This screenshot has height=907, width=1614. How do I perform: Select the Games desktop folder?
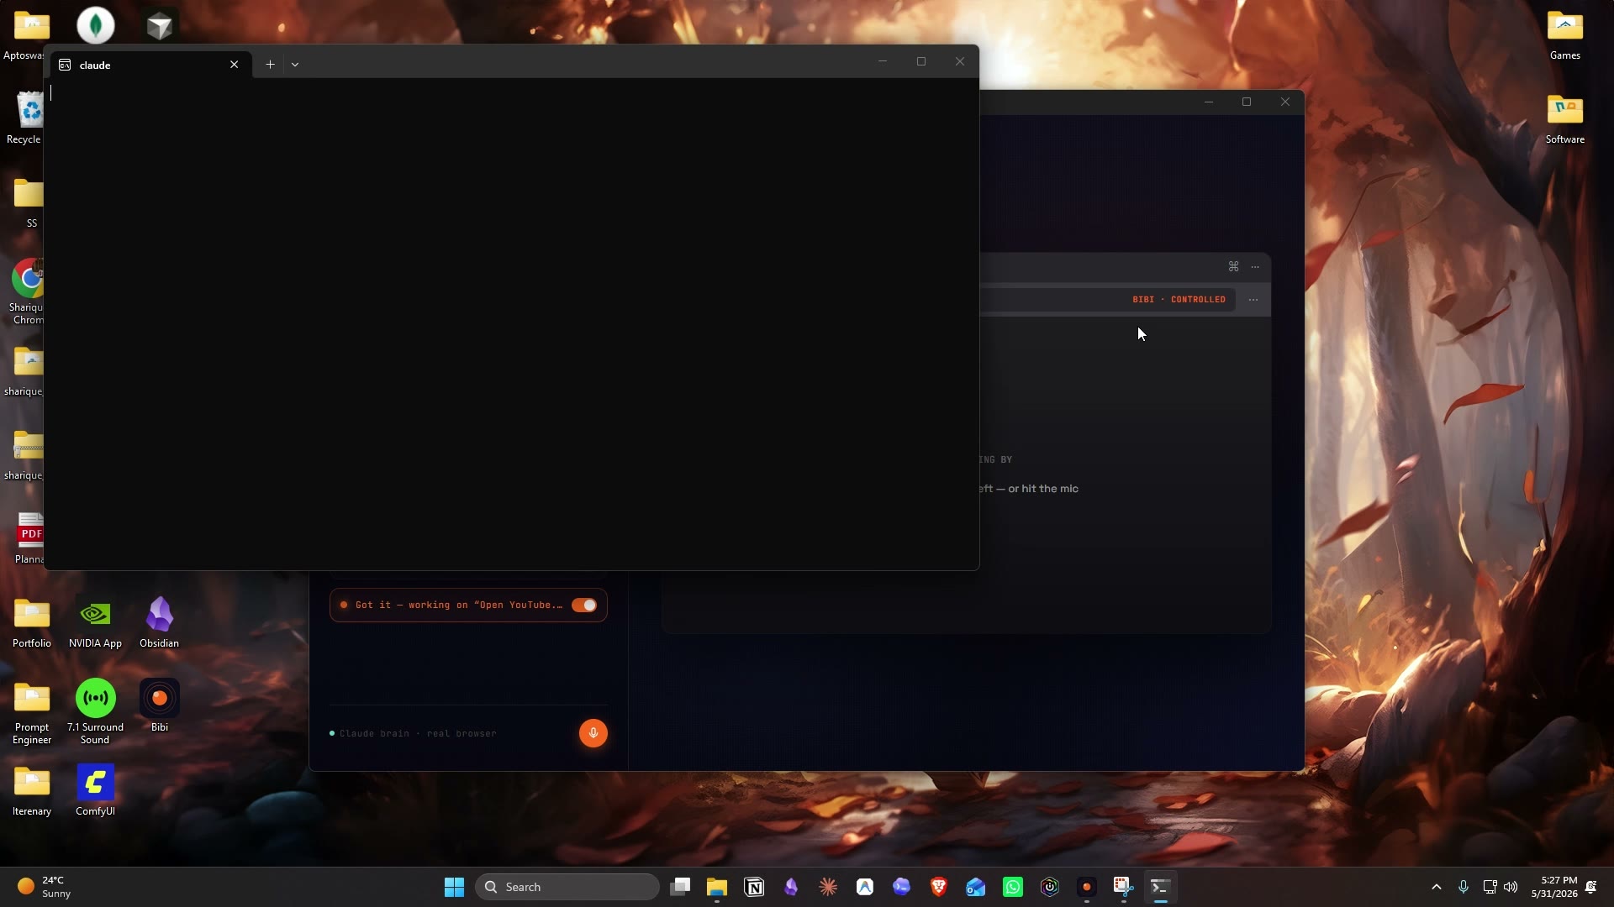pos(1564,34)
